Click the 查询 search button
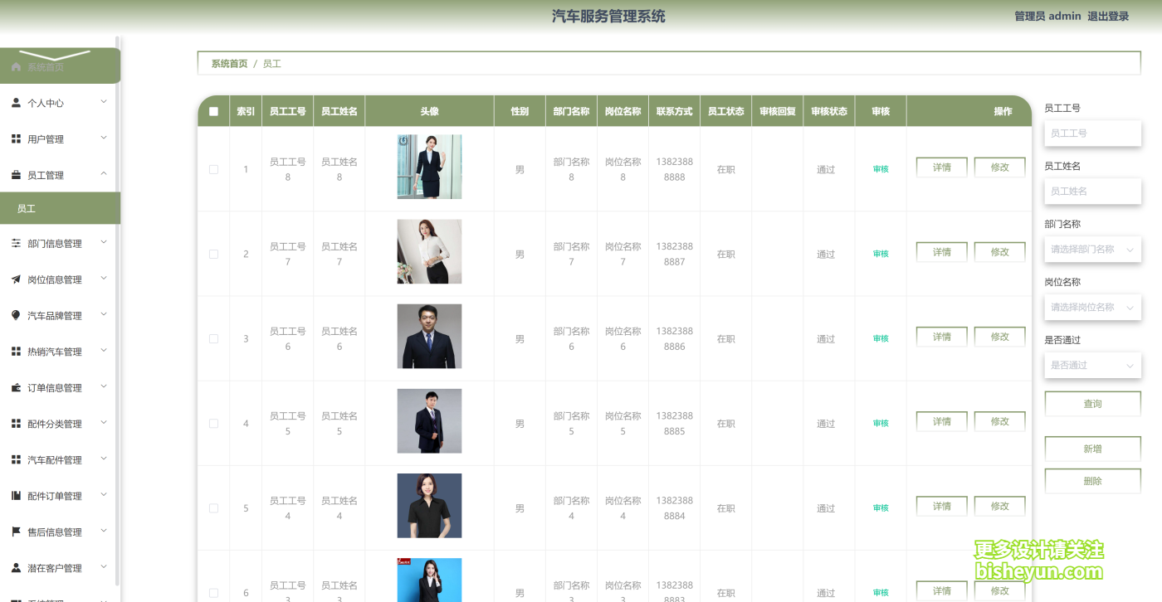The width and height of the screenshot is (1162, 602). tap(1092, 404)
